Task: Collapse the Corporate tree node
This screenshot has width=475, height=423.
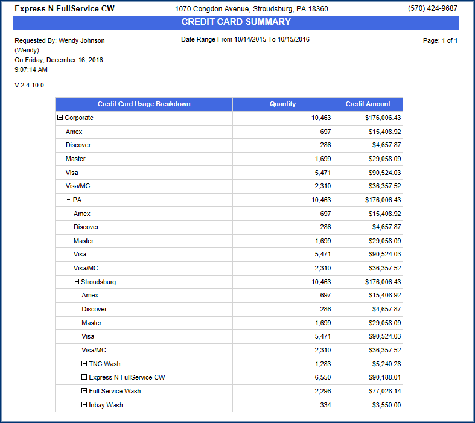Action: (x=60, y=118)
